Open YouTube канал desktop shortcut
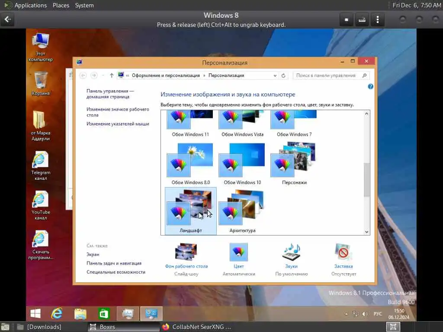Image resolution: width=443 pixels, height=332 pixels. (x=40, y=205)
